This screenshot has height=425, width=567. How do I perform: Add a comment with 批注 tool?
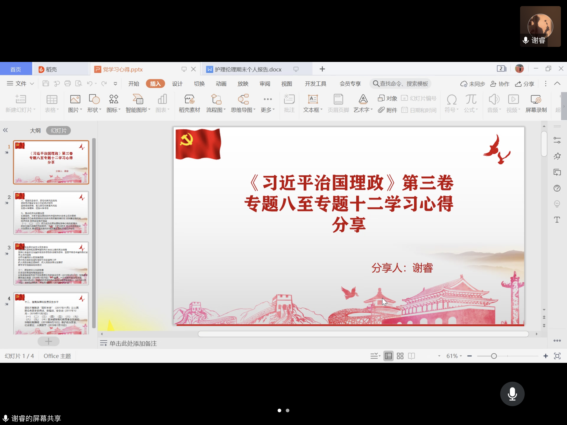tap(289, 103)
